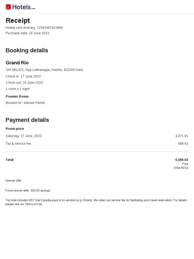This screenshot has width=194, height=259.
Task: Click the Booked for Manasi Pandit line
Action: click(x=25, y=103)
